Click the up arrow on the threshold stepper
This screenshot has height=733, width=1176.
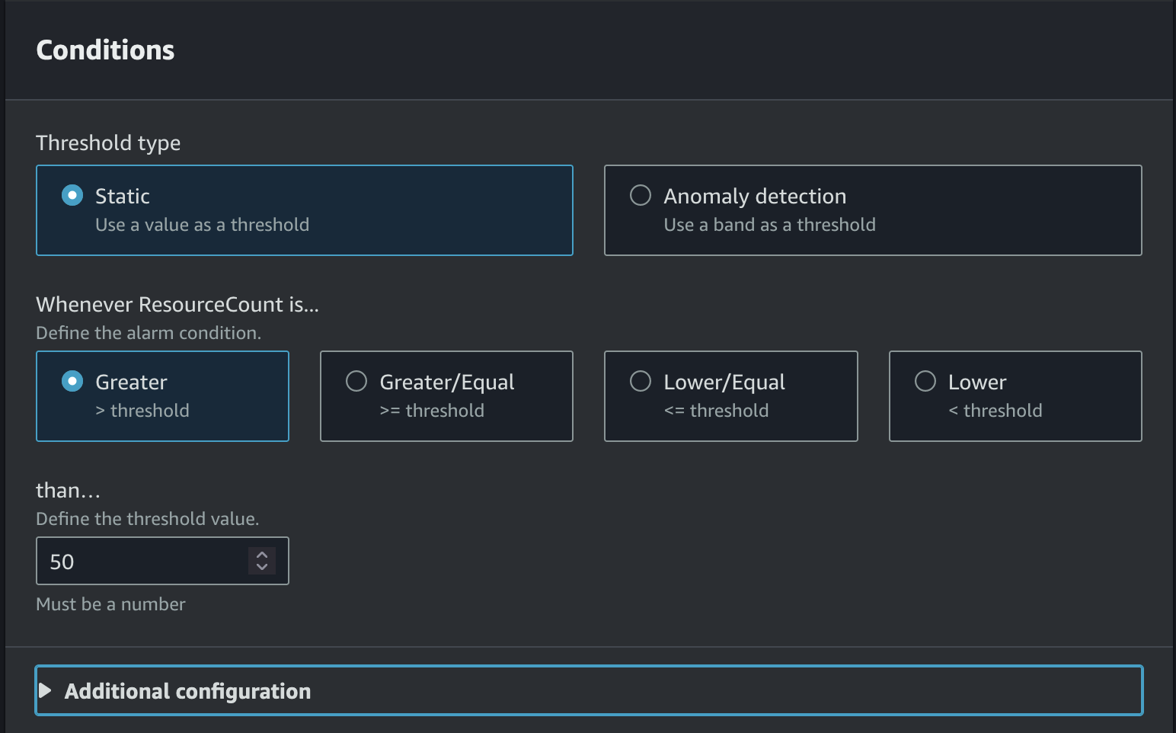pos(261,554)
